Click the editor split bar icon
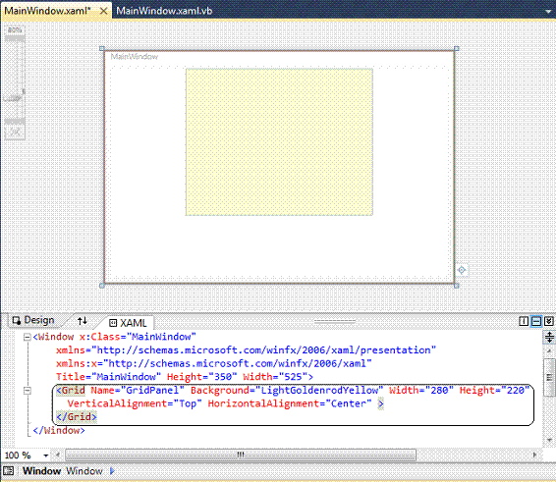Image resolution: width=556 pixels, height=482 pixels. [x=549, y=337]
